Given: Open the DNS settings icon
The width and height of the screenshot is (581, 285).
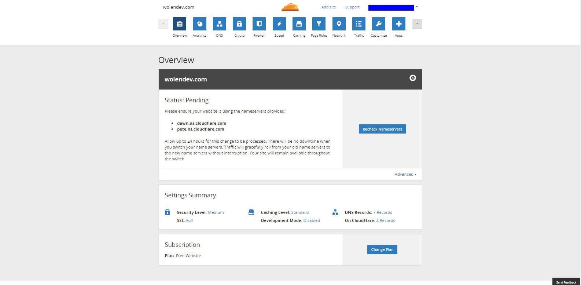Looking at the screenshot, I should tap(219, 24).
